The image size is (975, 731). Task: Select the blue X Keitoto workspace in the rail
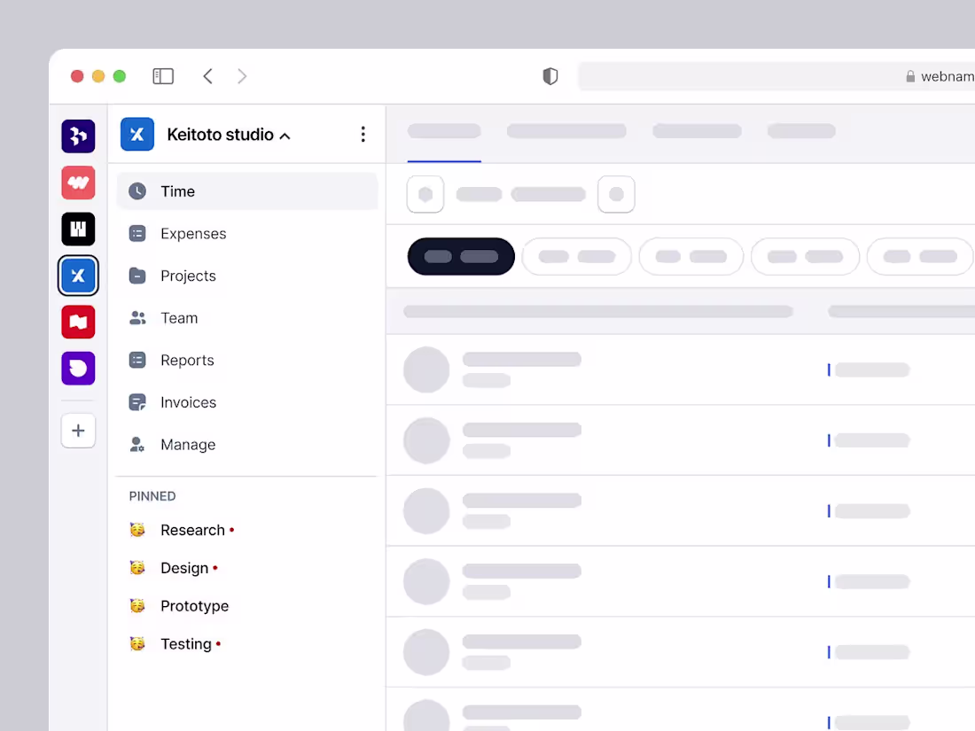coord(78,276)
